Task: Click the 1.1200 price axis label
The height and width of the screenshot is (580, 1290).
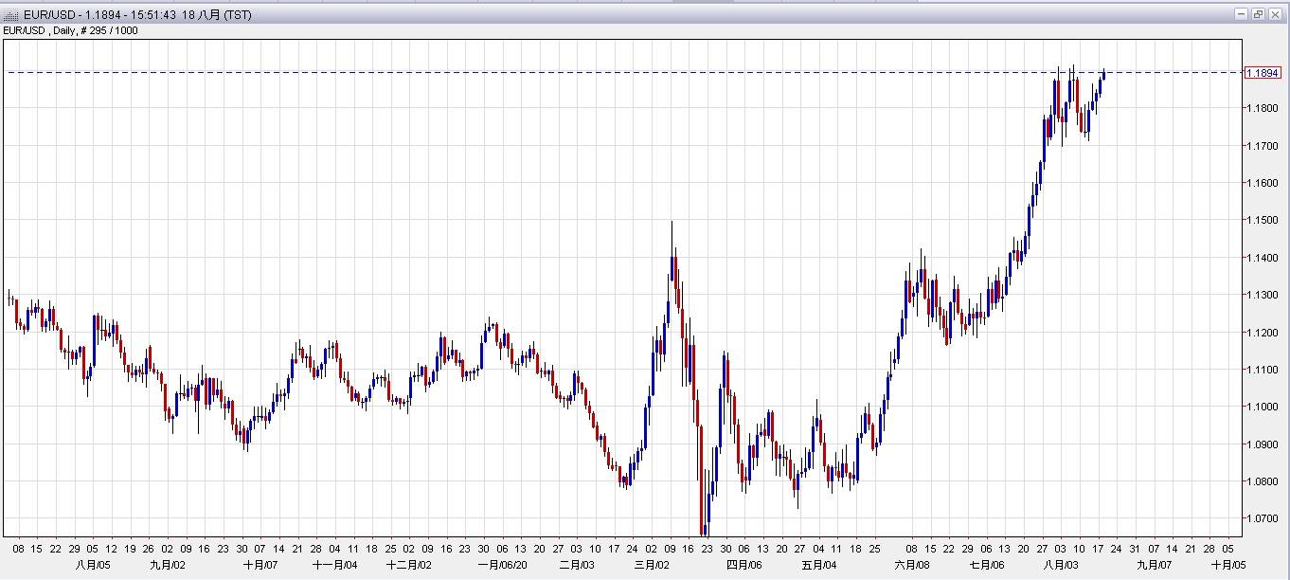Action: click(1263, 333)
